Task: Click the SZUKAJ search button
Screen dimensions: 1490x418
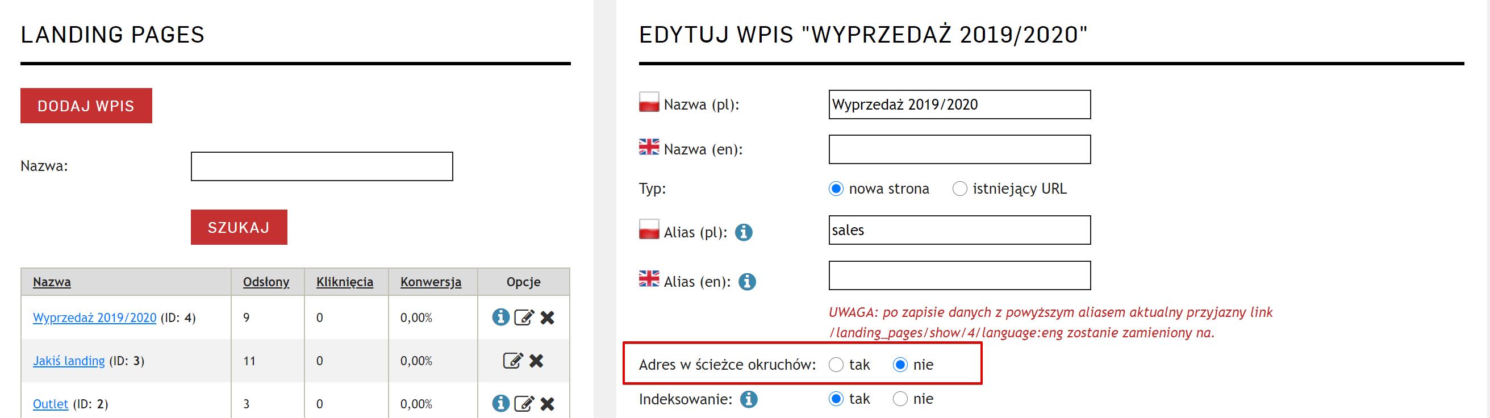Action: [239, 227]
